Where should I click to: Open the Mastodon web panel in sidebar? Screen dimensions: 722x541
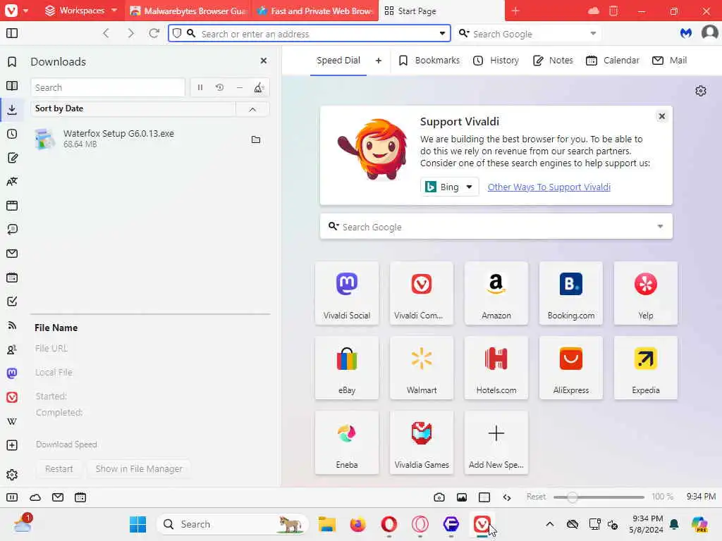pos(12,373)
